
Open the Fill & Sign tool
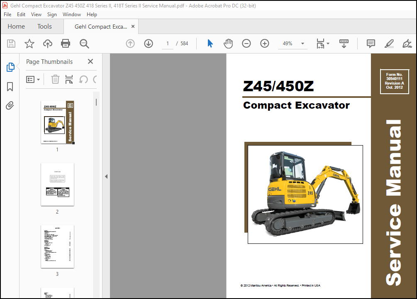tap(407, 43)
